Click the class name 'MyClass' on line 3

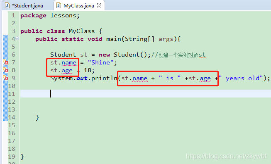(82, 31)
